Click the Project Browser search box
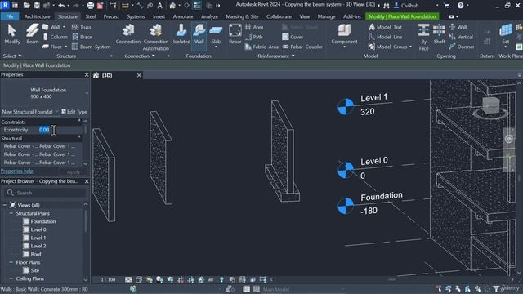The height and width of the screenshot is (294, 523). pyautogui.click(x=45, y=193)
